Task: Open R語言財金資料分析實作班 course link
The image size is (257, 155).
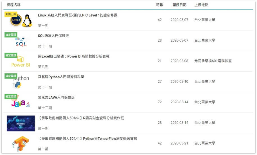Action: 81,118
